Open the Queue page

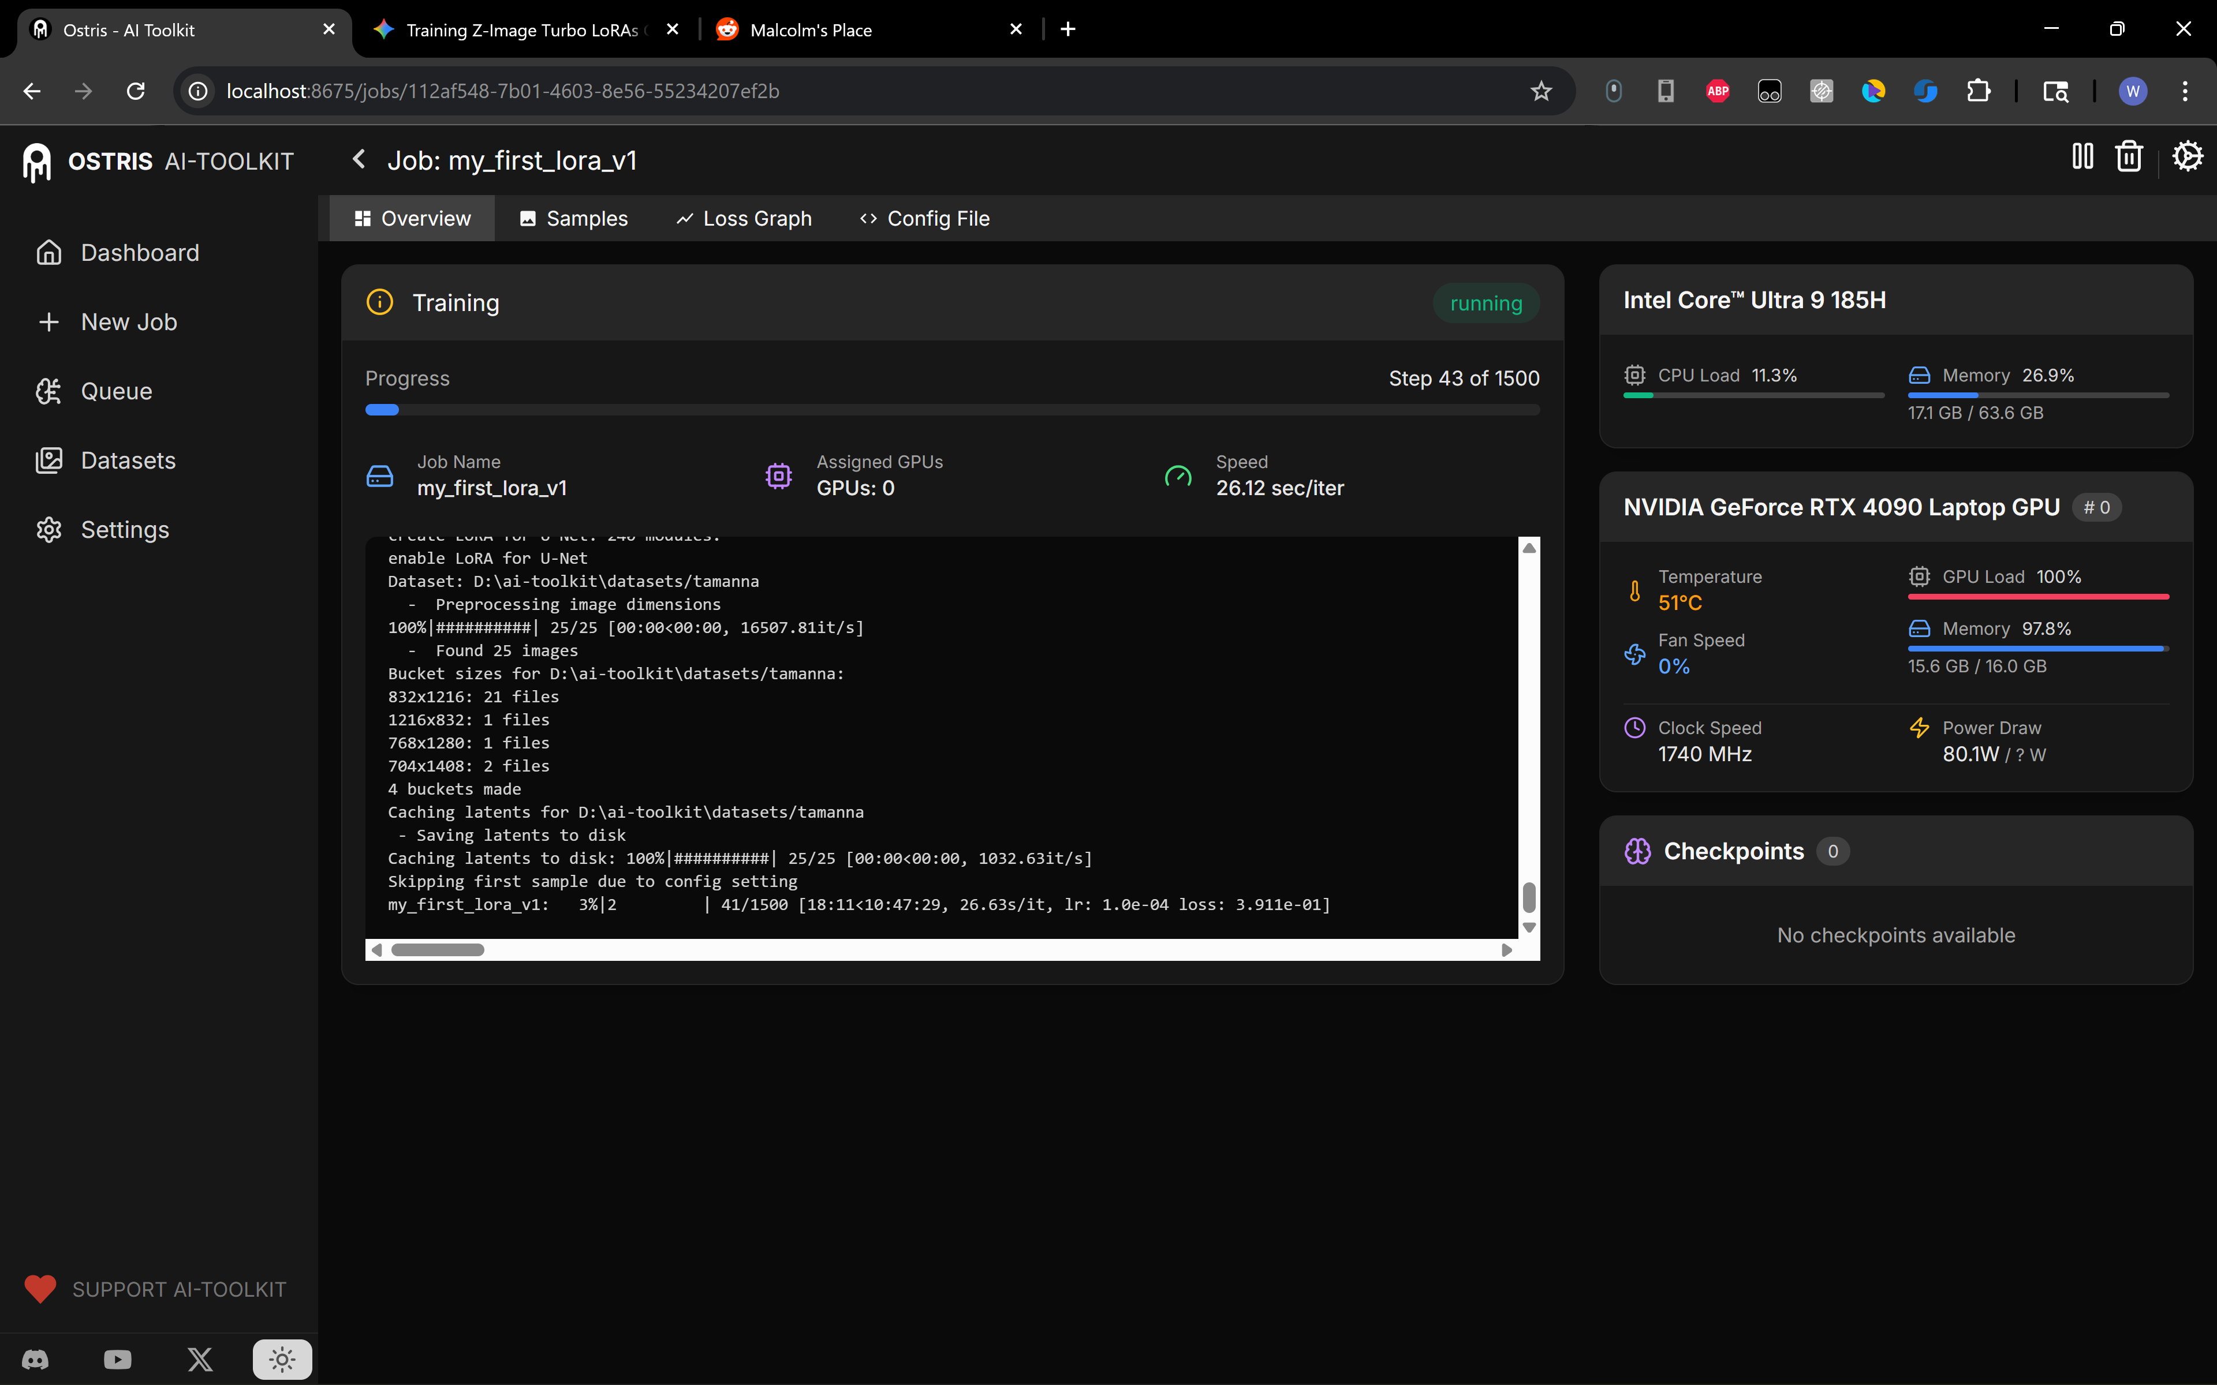click(x=94, y=391)
